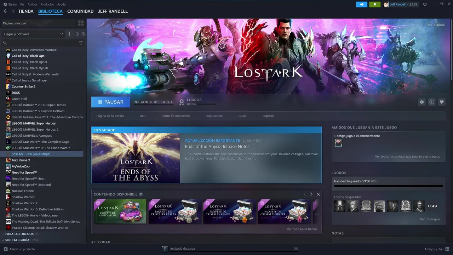The width and height of the screenshot is (453, 255).
Task: Toggle the ready-to-play filter icon
Action: pyautogui.click(x=83, y=34)
